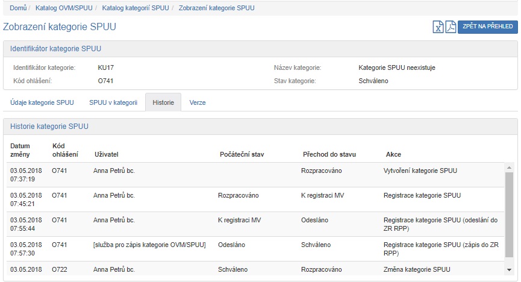Show the Verze tab
The height and width of the screenshot is (282, 521).
[x=198, y=102]
